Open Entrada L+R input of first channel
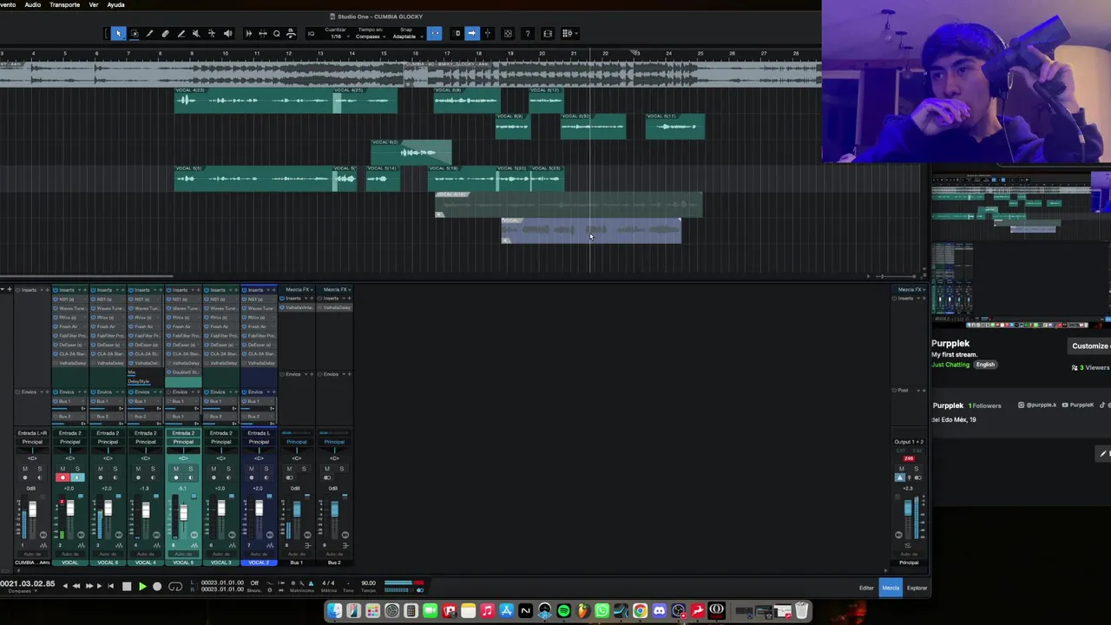 (32, 433)
